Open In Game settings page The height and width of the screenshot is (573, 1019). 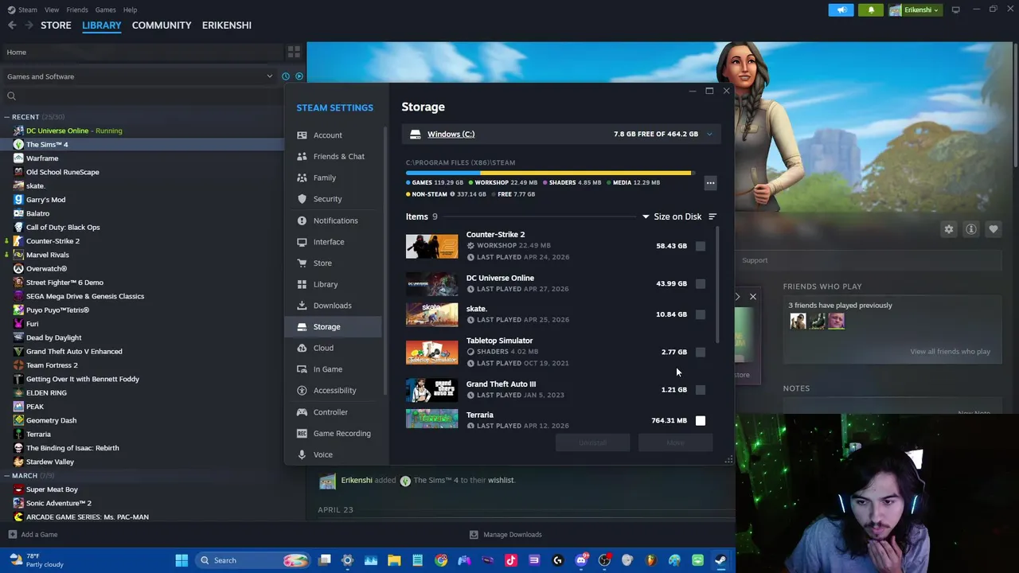(x=334, y=369)
